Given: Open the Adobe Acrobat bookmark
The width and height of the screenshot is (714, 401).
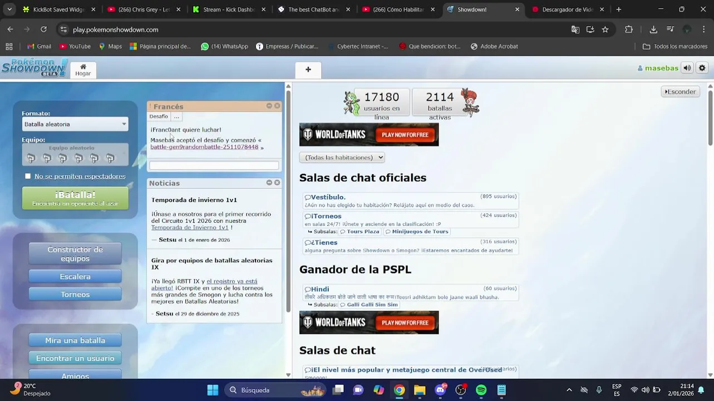Looking at the screenshot, I should pyautogui.click(x=494, y=46).
